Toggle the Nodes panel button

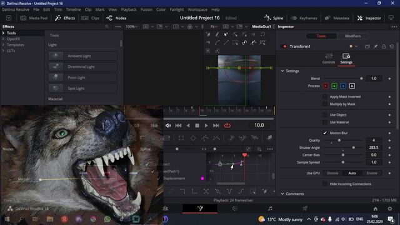116,18
